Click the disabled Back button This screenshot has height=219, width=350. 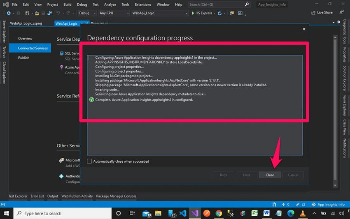(224, 175)
